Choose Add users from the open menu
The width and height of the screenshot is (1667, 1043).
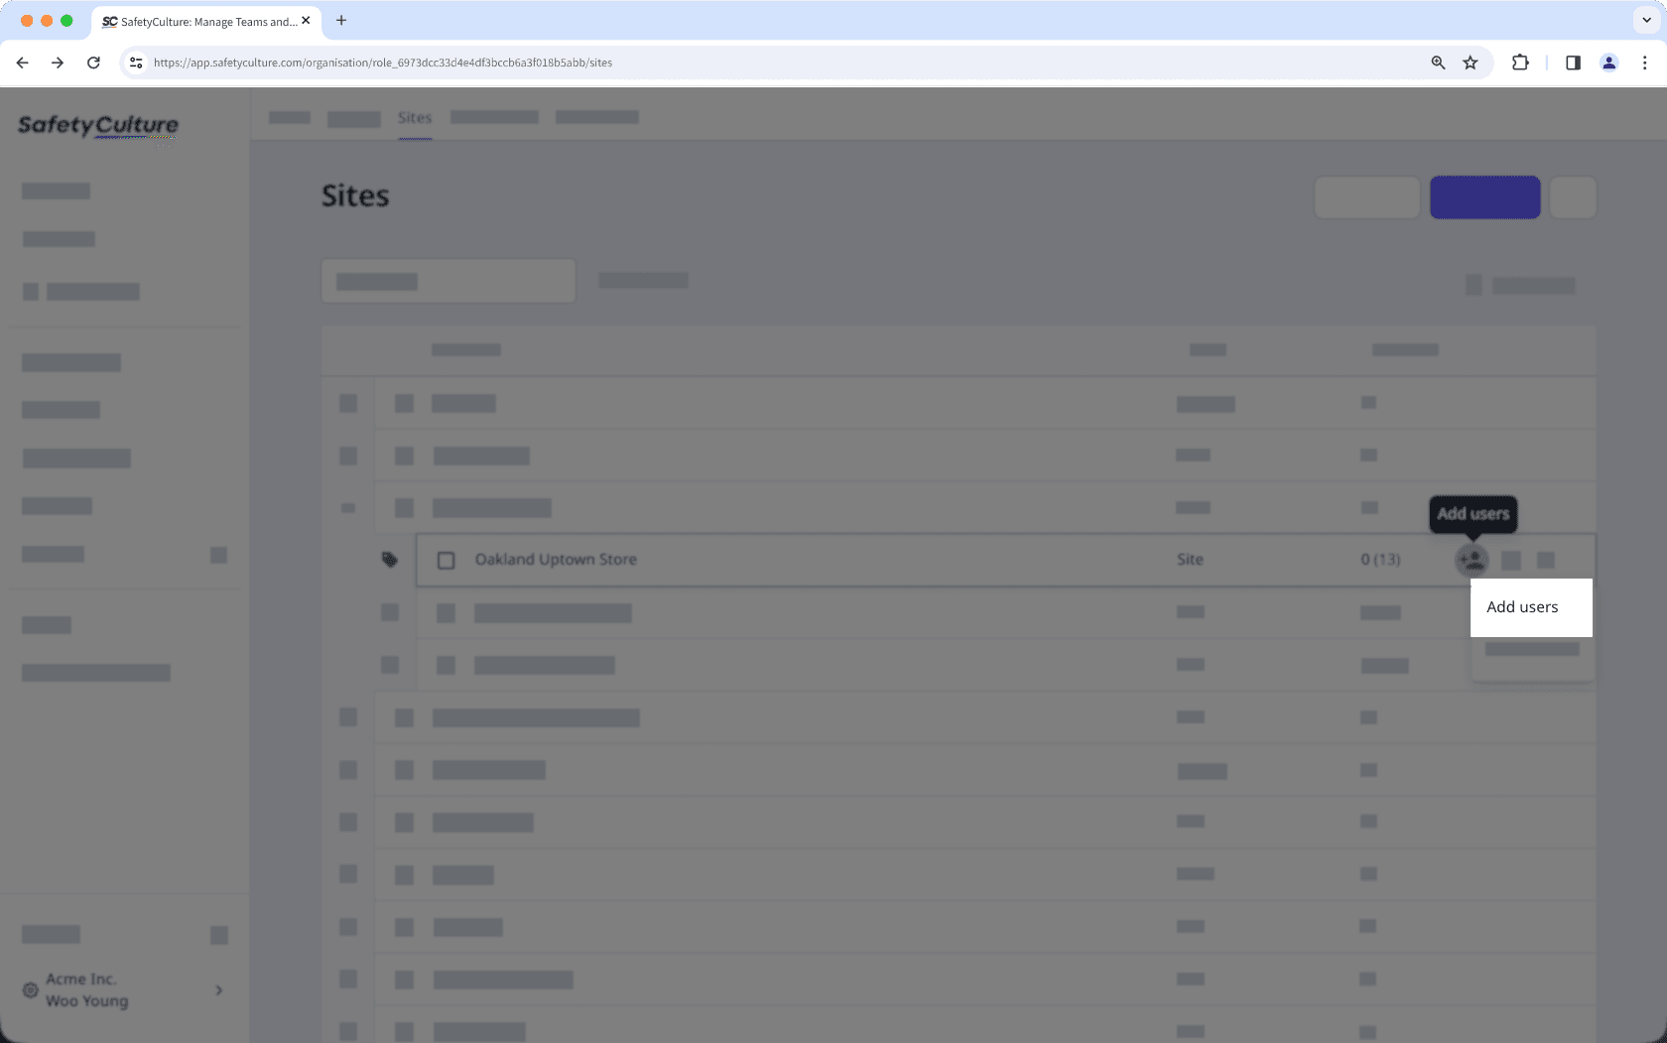point(1521,606)
